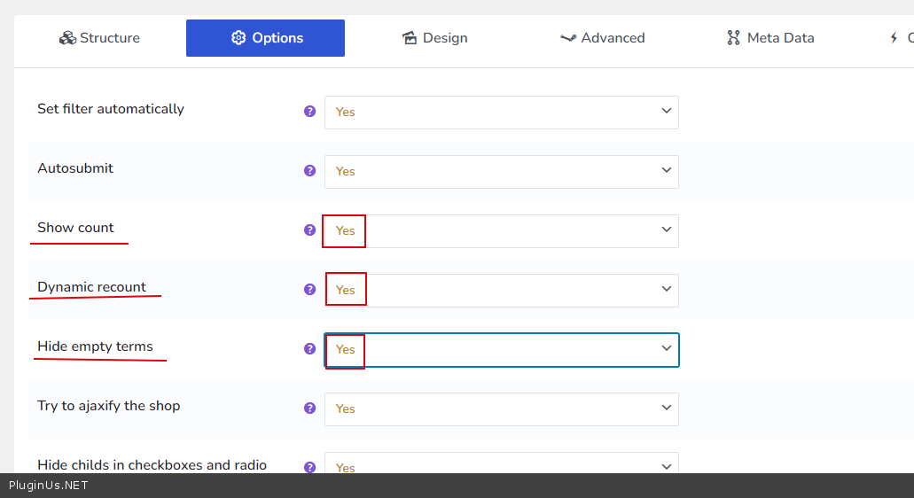Open Hide childs in checkboxes dropdown

(x=501, y=464)
